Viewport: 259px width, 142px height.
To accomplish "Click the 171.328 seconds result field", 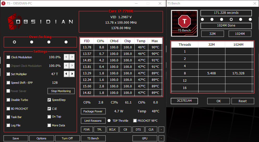I will [x=226, y=13].
